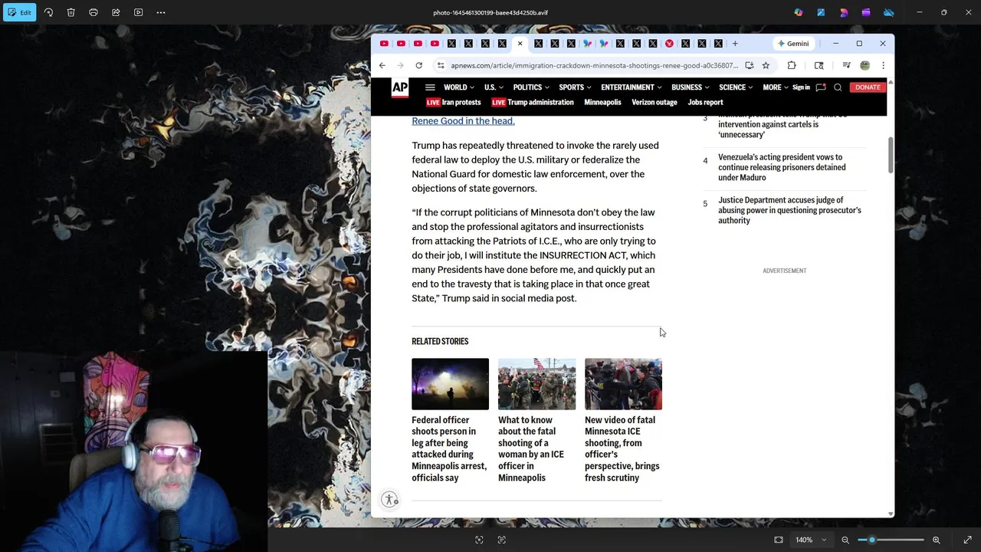Follow the Renee Good in the head link
The height and width of the screenshot is (552, 981).
point(463,120)
